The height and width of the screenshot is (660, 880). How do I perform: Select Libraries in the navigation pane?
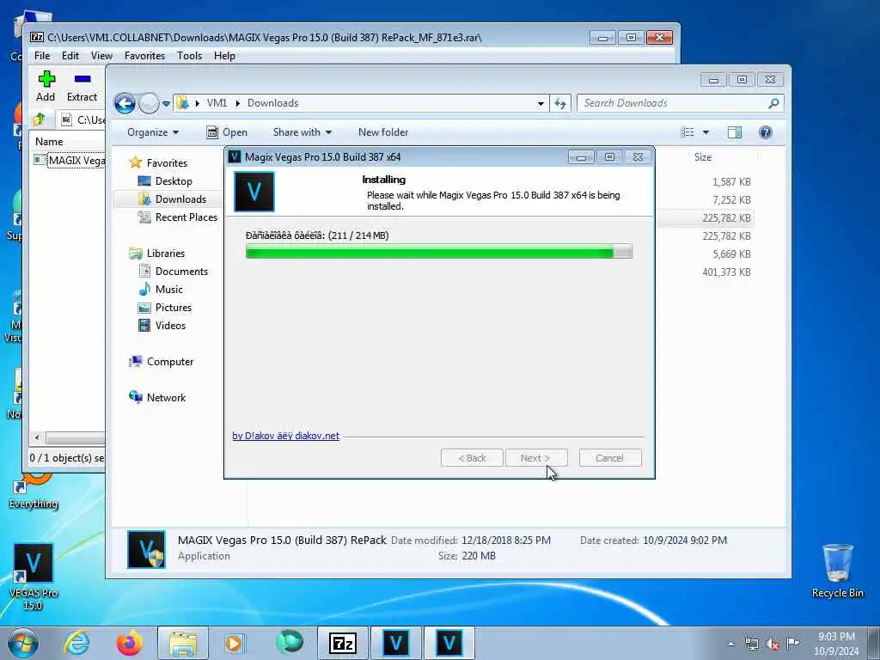[x=166, y=254]
